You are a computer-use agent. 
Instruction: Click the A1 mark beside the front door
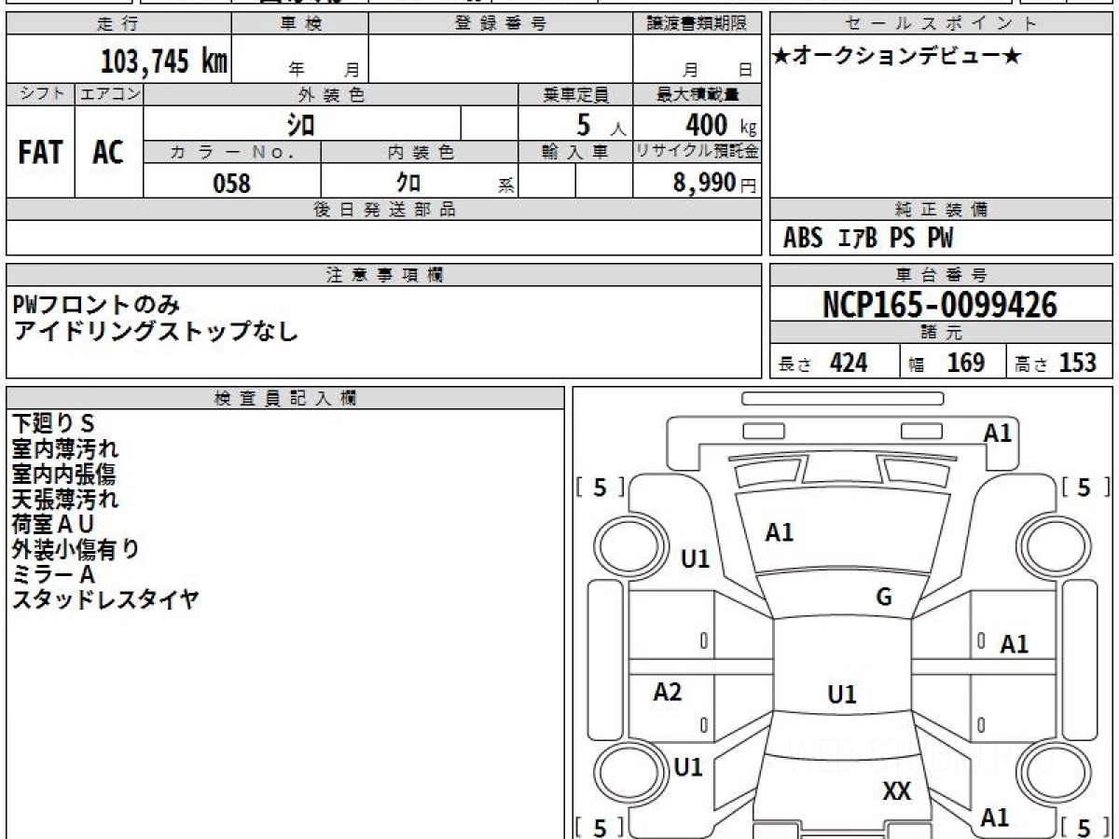pos(1015,644)
